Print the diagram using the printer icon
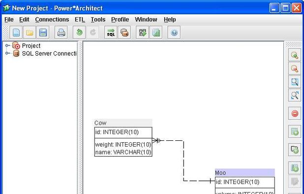This screenshot has width=304, height=194. click(x=61, y=32)
